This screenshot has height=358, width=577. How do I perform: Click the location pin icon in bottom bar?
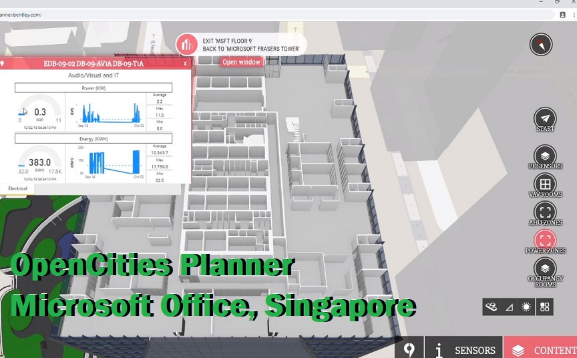pos(409,348)
